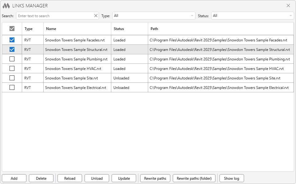
Task: Close the Links Manager window
Action: pos(288,6)
